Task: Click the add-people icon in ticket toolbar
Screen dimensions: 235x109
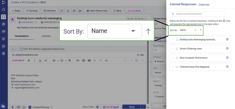Action: [80, 11]
